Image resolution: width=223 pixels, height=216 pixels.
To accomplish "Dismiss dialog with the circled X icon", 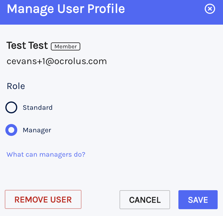I will (x=210, y=9).
